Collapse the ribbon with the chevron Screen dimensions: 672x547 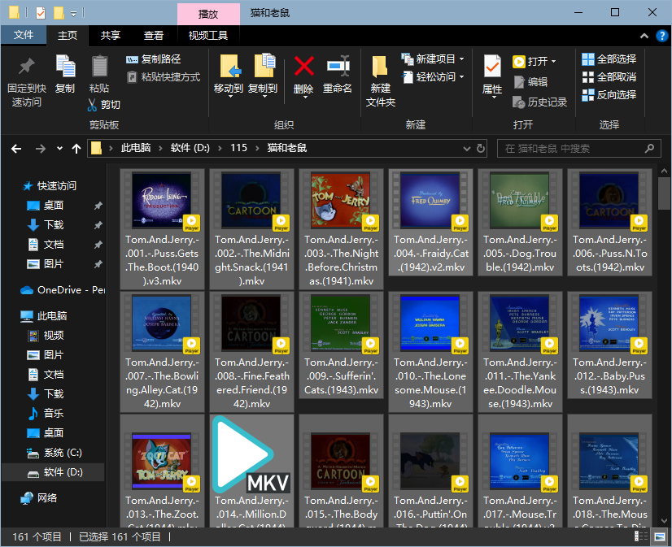coord(644,36)
